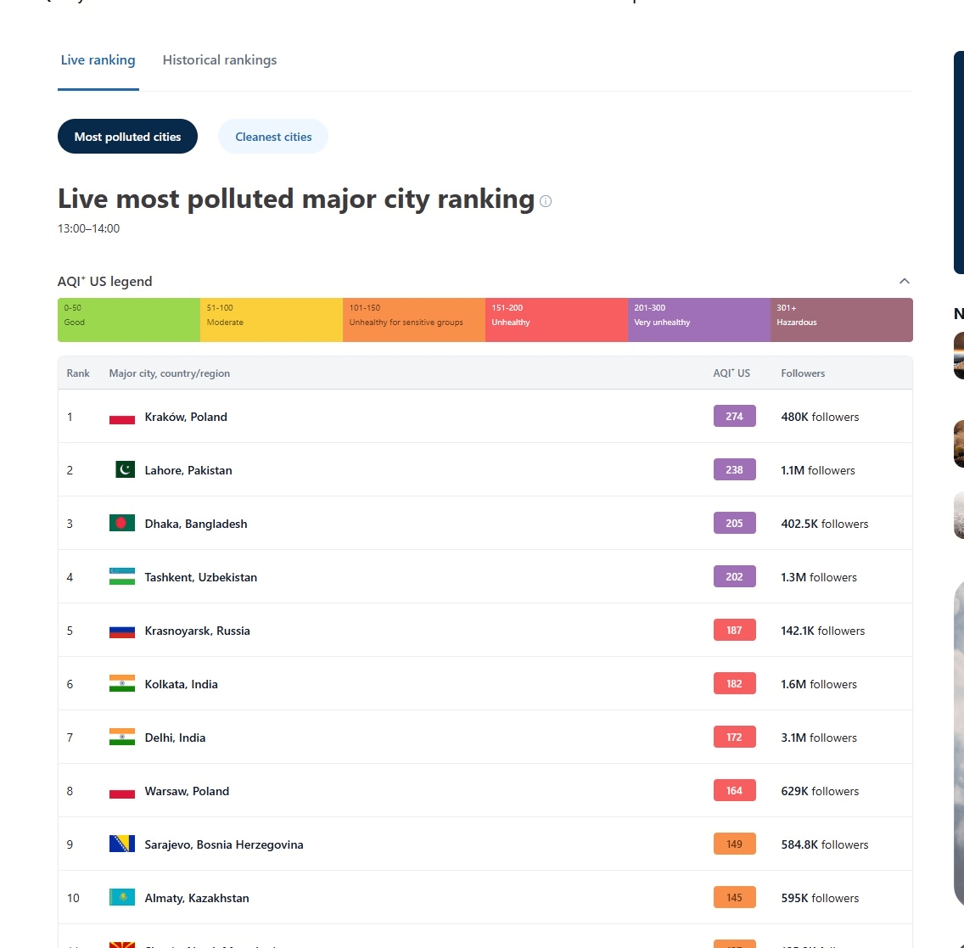Click the Bangladesh flag icon for Dhaka
The height and width of the screenshot is (948, 964).
pyautogui.click(x=121, y=523)
